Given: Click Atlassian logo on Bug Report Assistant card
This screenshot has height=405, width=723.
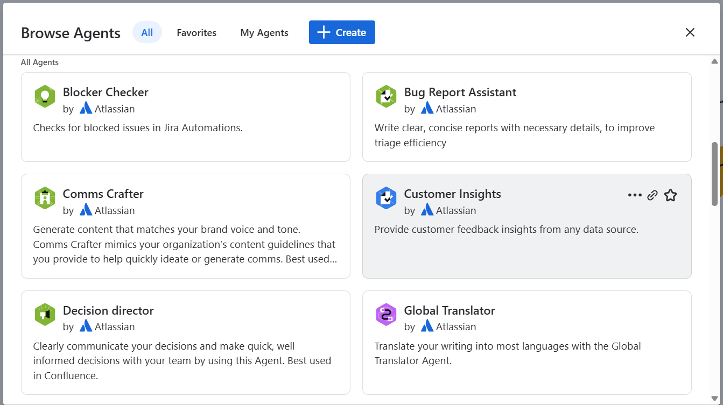Looking at the screenshot, I should click(x=427, y=109).
